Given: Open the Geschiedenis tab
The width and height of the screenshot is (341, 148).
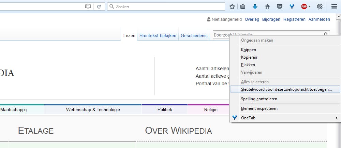Looking at the screenshot, I should point(194,36).
